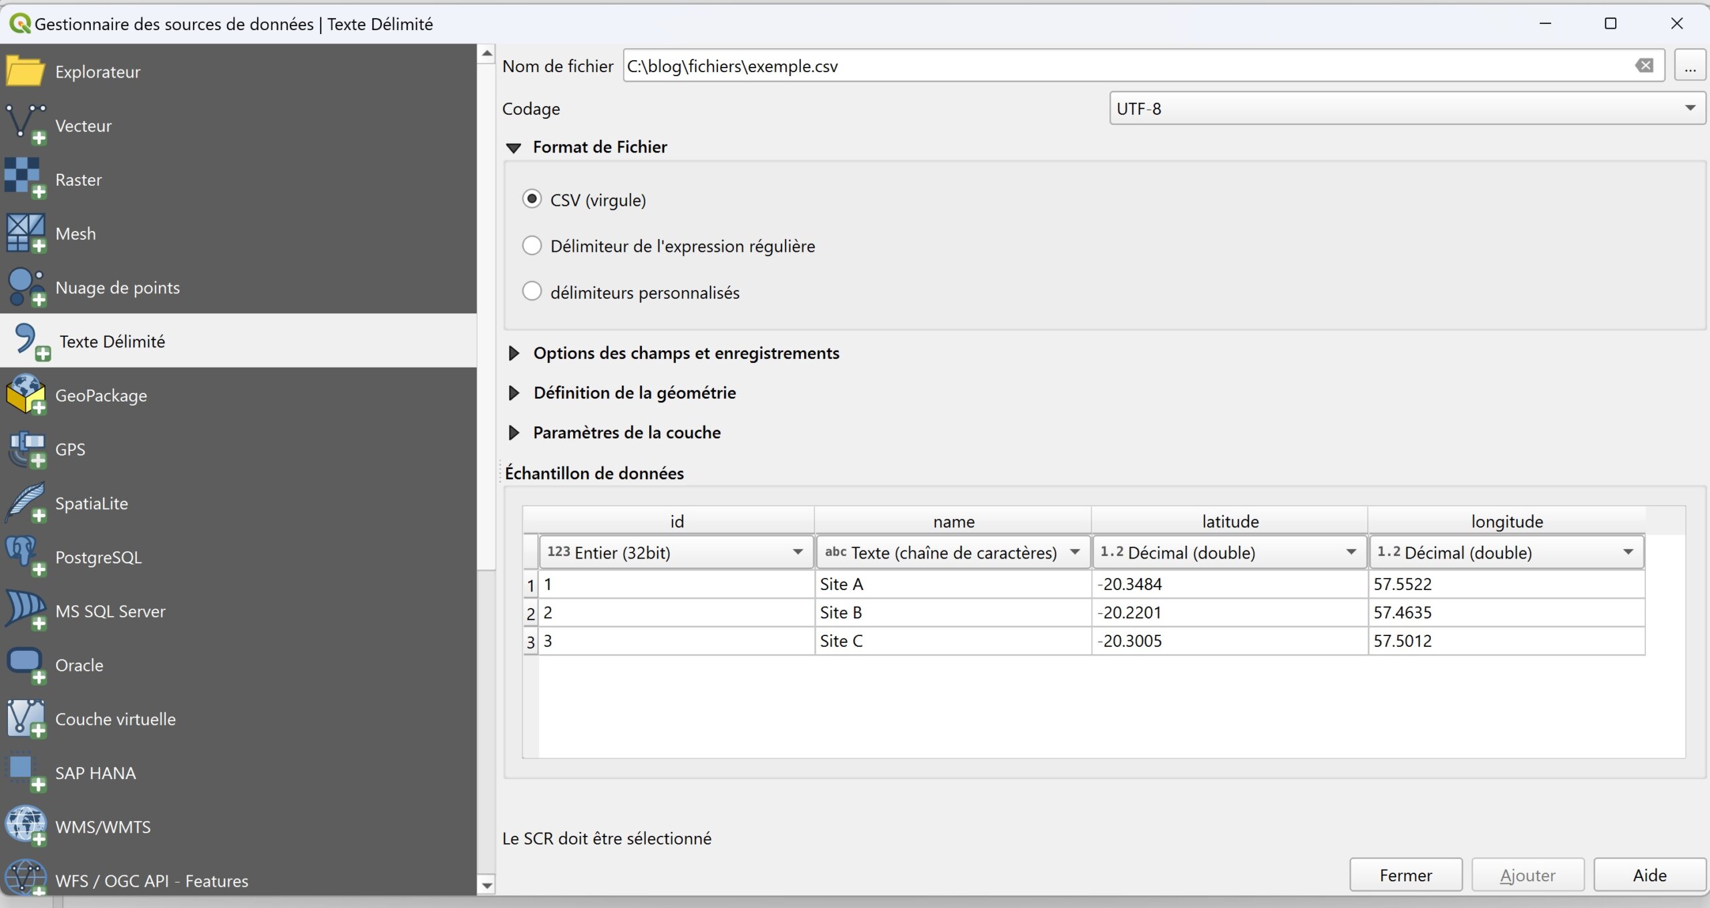Select the CSV (virgule) radio option

[532, 199]
